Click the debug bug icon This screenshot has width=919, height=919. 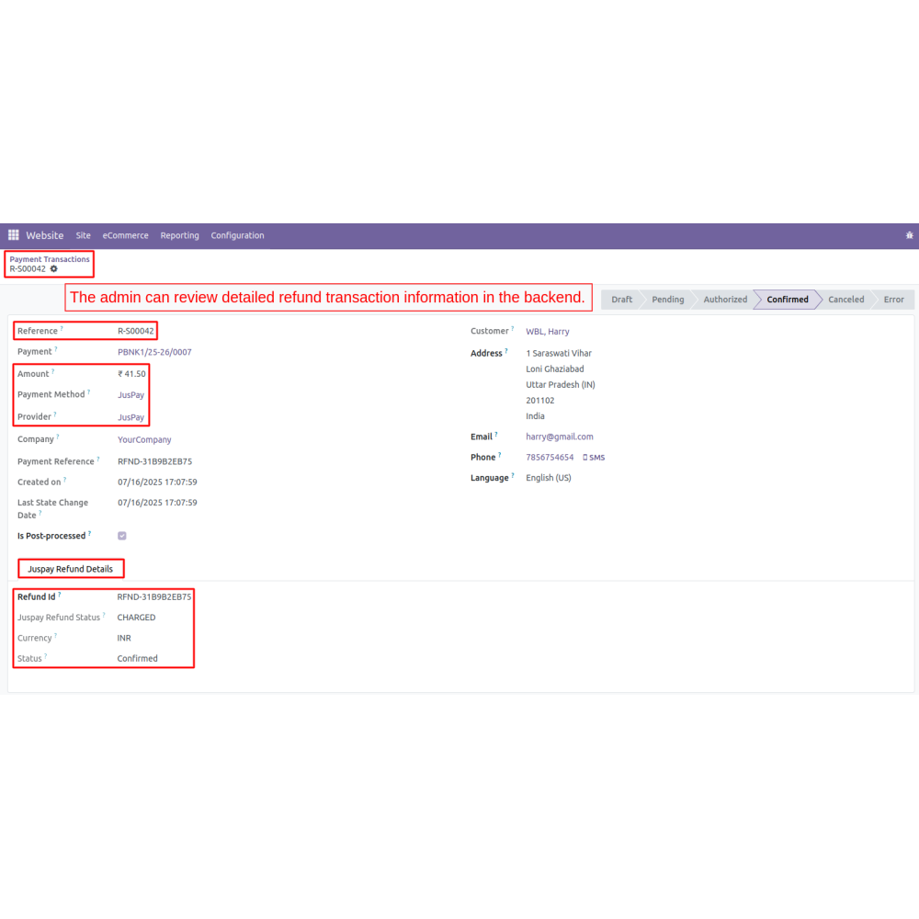coord(909,235)
